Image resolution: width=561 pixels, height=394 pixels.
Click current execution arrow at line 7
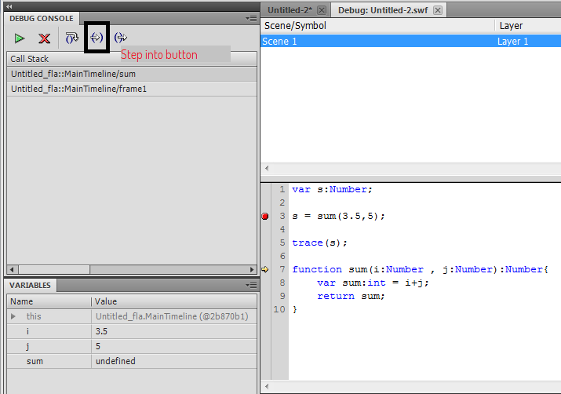pos(264,269)
